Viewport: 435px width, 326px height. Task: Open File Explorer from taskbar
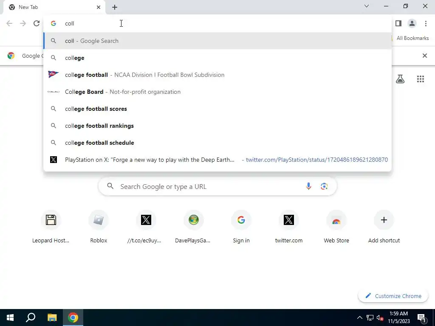52,318
